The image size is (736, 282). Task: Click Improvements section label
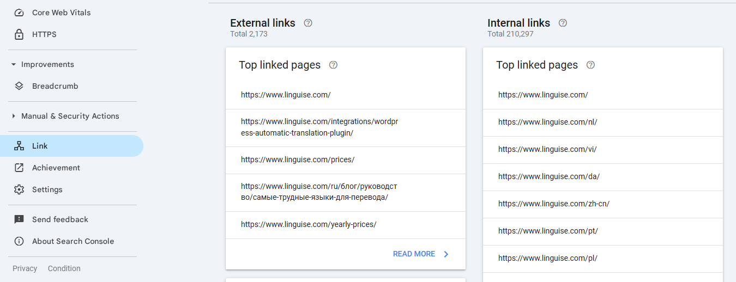tap(47, 64)
